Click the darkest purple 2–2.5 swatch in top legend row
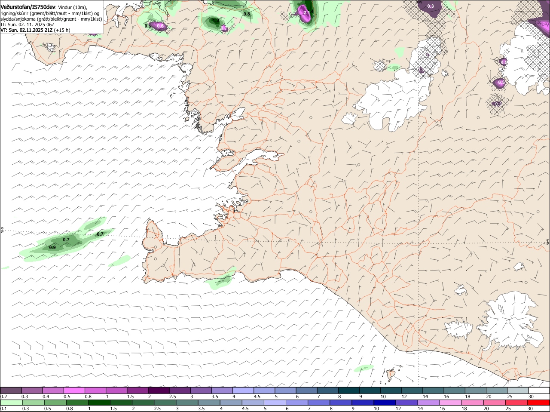This screenshot has height=412, width=550. [159, 390]
